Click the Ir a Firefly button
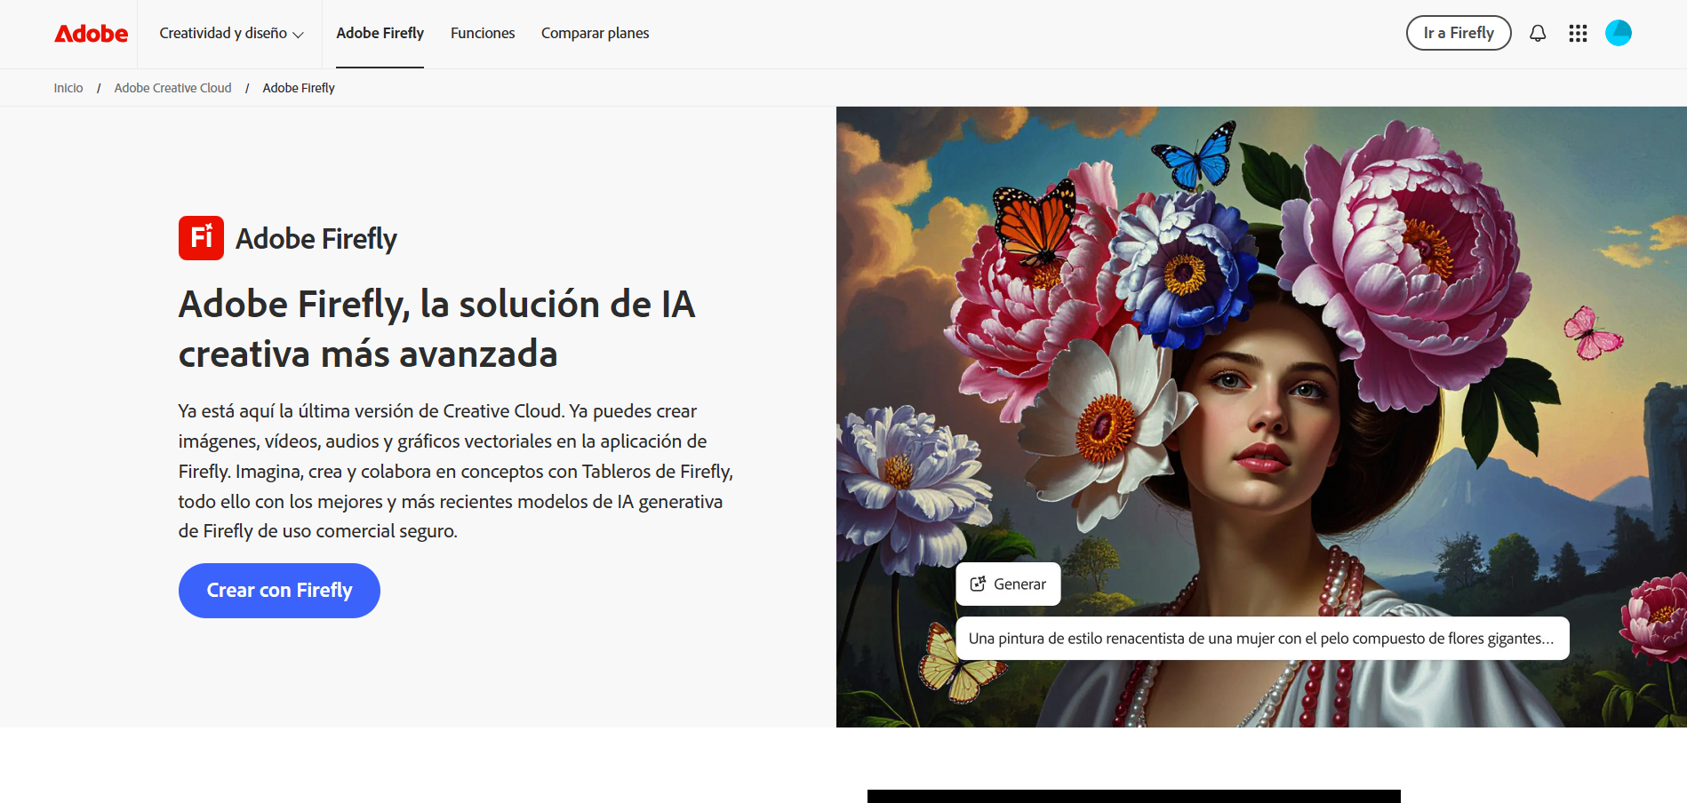Image resolution: width=1687 pixels, height=803 pixels. pos(1458,34)
